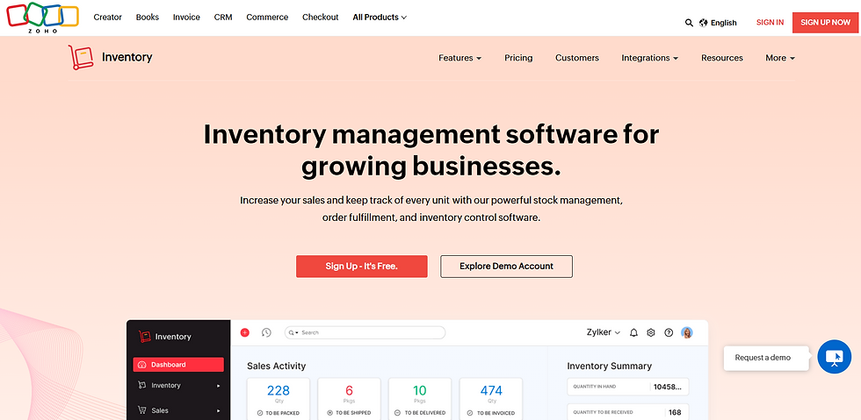Expand the All Products dropdown
The height and width of the screenshot is (420, 861).
(x=380, y=18)
